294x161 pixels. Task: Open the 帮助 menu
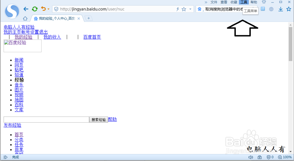pyautogui.click(x=254, y=2)
